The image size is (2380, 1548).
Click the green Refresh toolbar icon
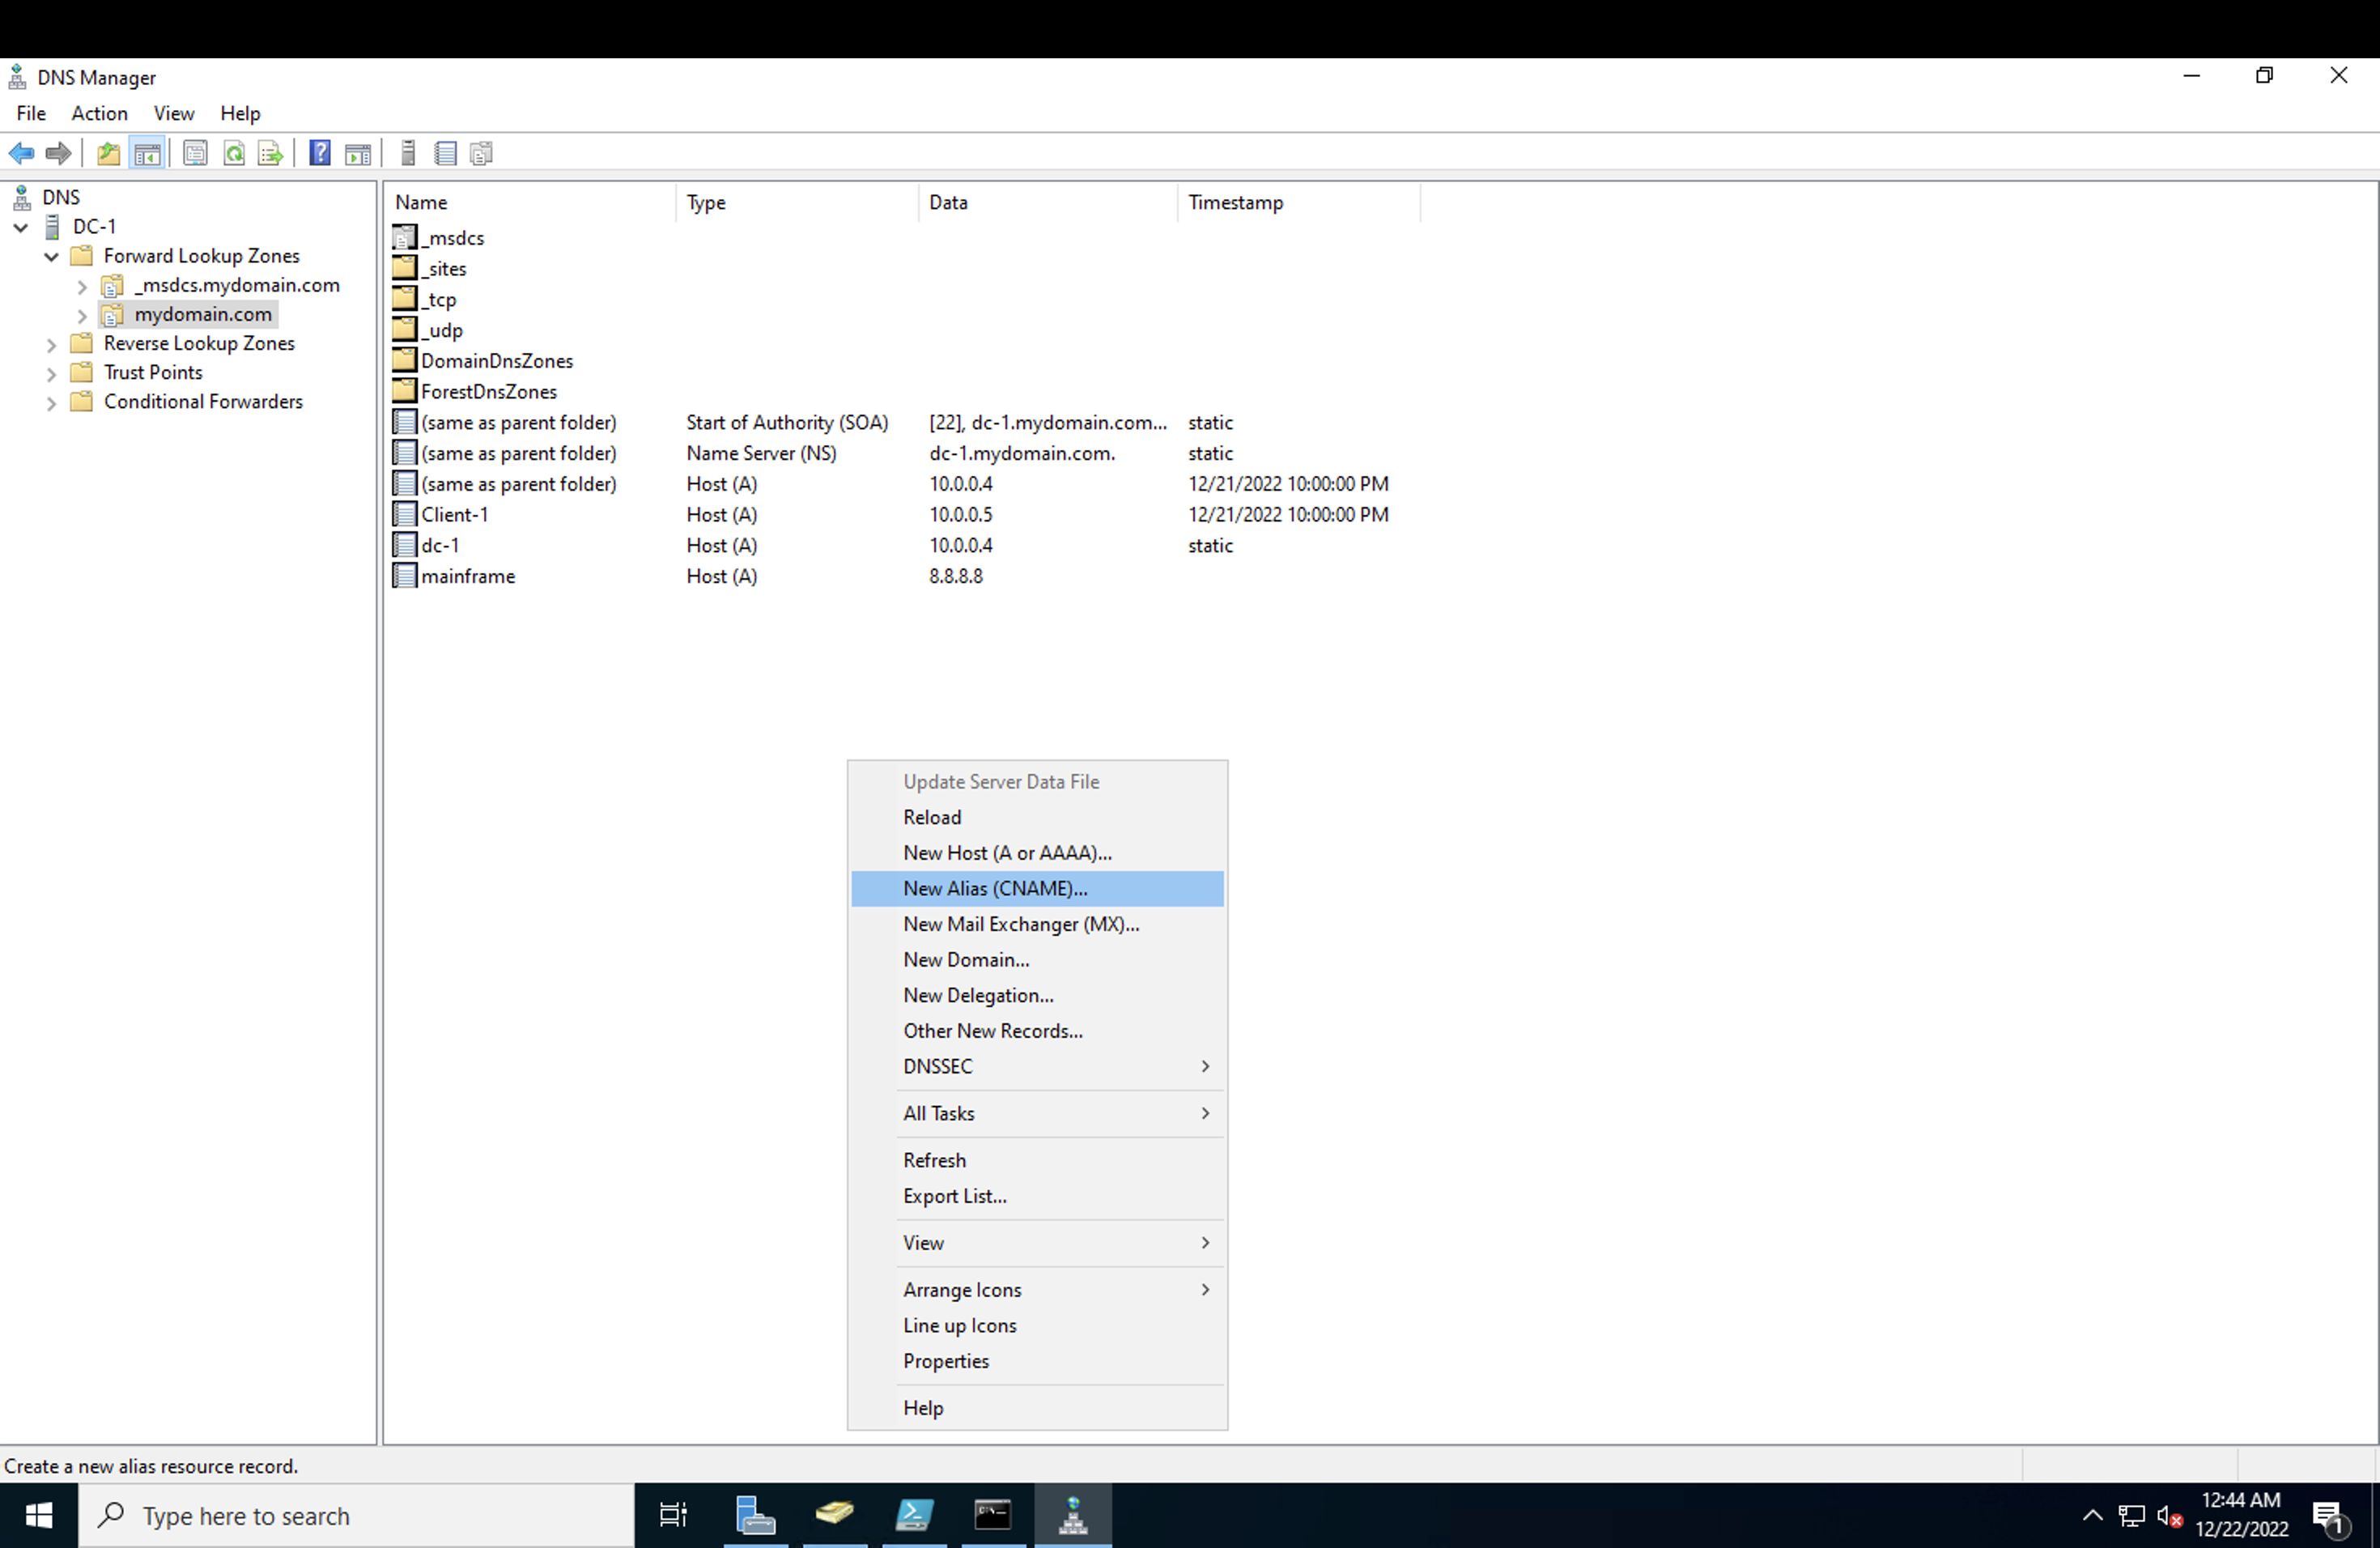(x=234, y=153)
